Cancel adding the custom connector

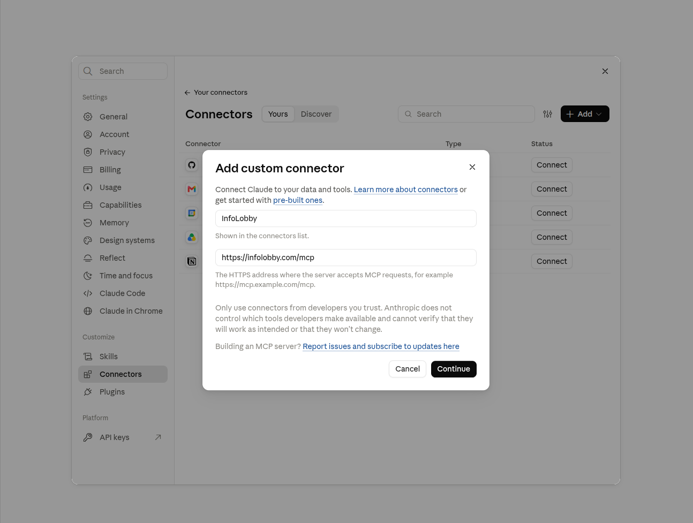coord(408,369)
